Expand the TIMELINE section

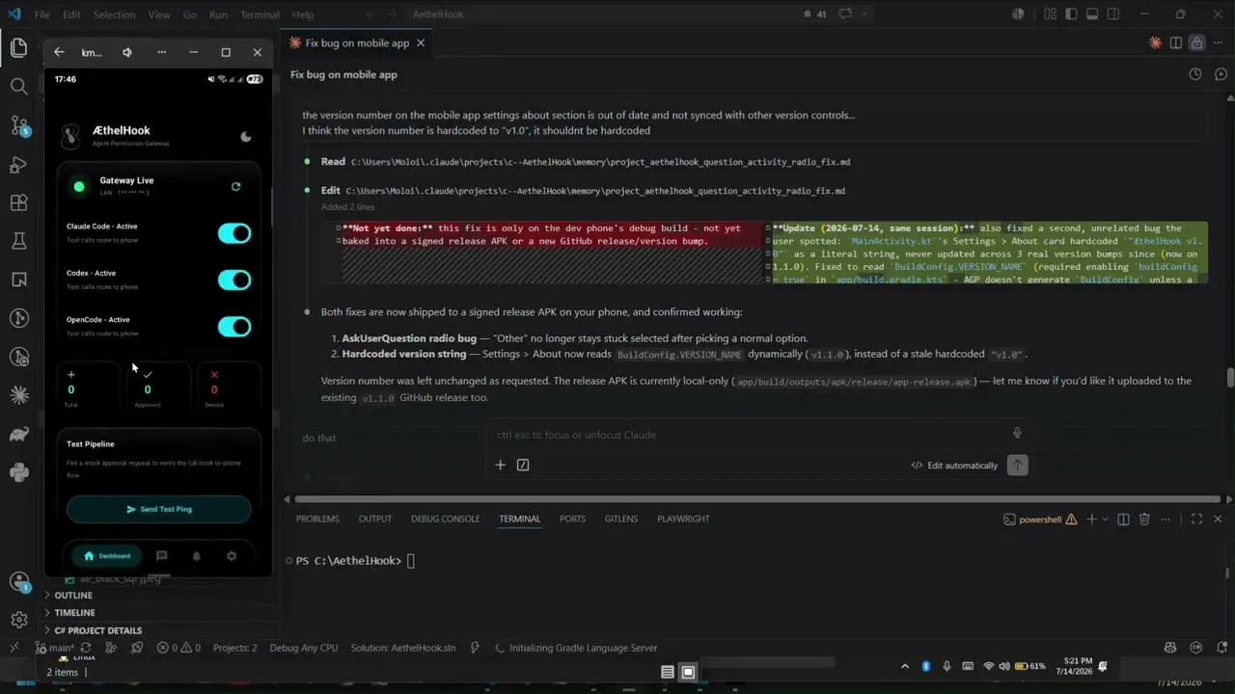tap(74, 612)
